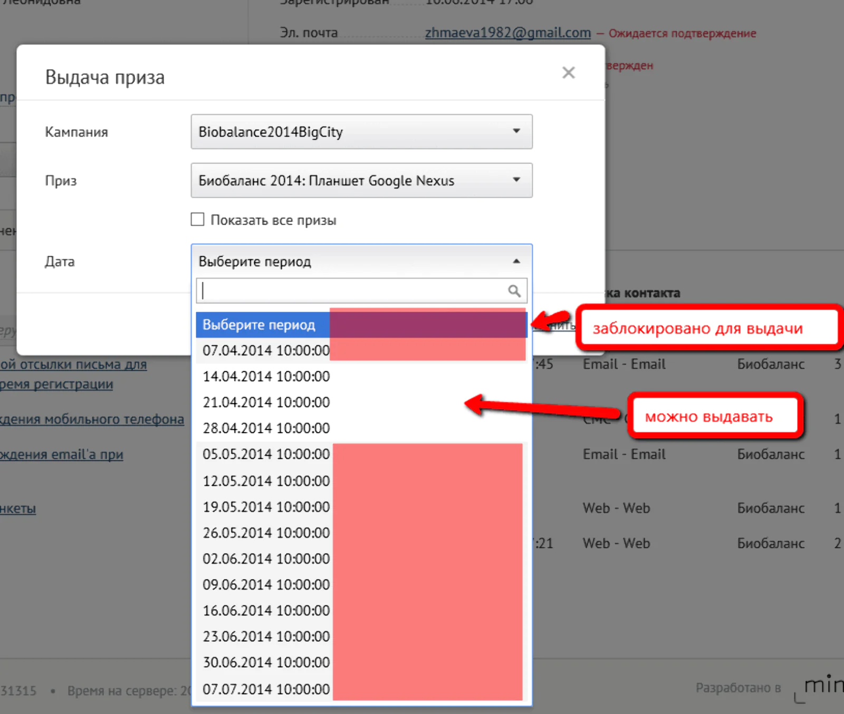Open the мобильного телефона link
Viewport: 844px width, 714px height.
tap(92, 419)
